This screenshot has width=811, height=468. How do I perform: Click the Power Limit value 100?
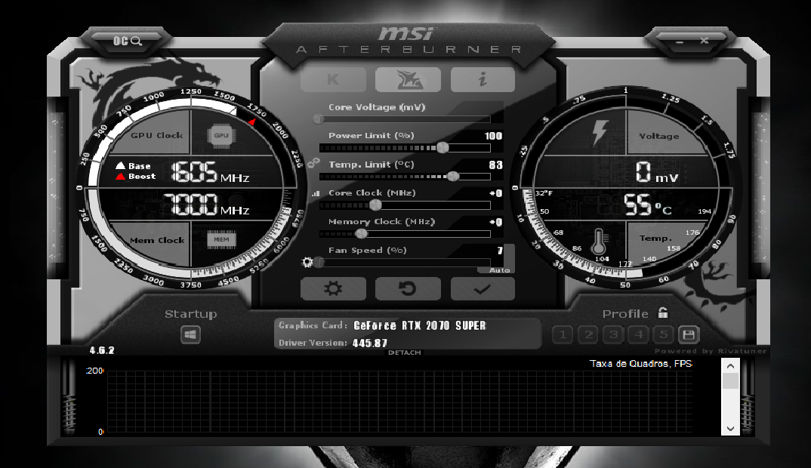[x=493, y=136]
